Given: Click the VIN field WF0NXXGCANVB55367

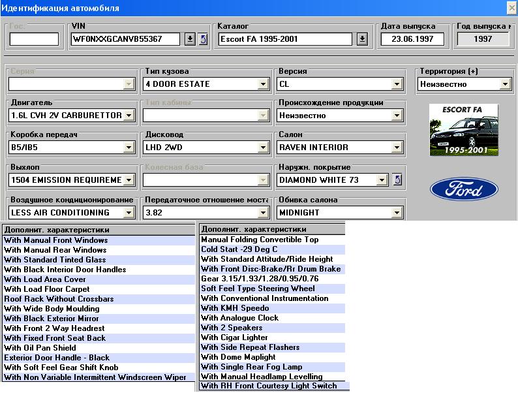Looking at the screenshot, I should 125,39.
